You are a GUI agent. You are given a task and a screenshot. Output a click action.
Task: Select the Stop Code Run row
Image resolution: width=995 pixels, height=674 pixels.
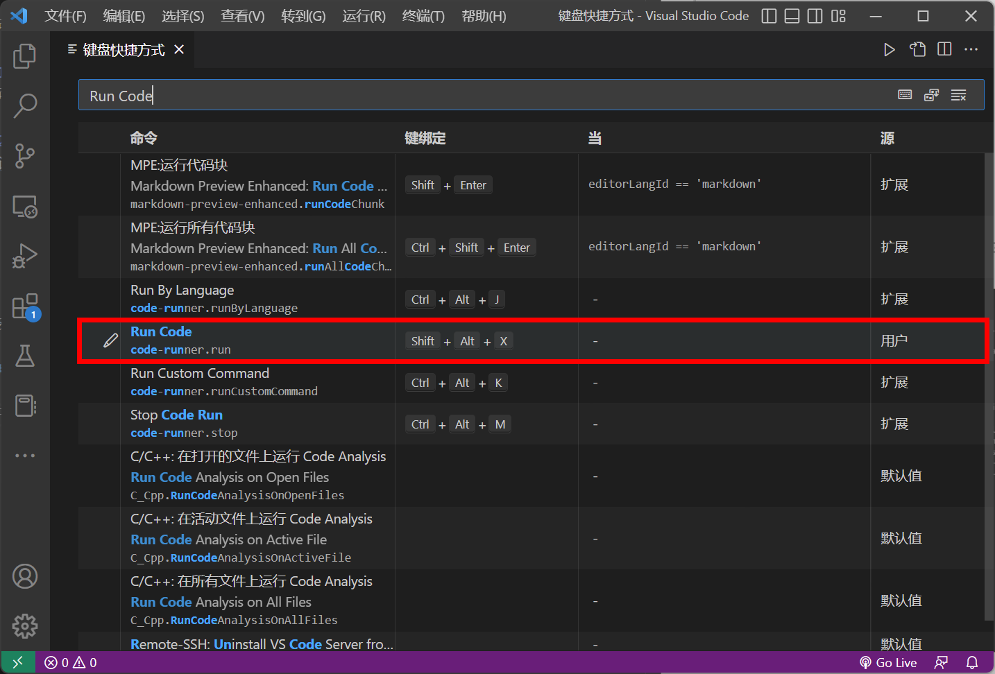[531, 424]
